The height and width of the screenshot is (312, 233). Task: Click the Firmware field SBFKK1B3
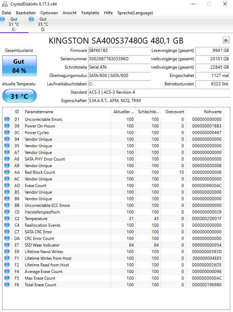119,50
